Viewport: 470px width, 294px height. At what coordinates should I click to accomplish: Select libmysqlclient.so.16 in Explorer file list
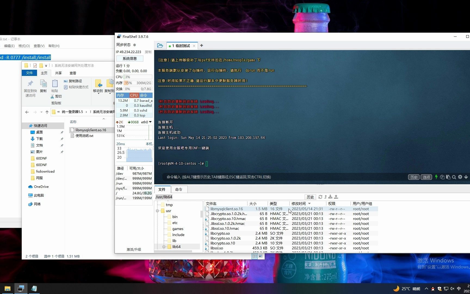91,130
